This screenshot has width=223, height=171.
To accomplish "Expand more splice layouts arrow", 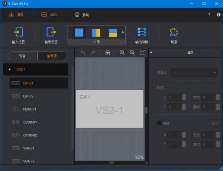I will [123, 32].
